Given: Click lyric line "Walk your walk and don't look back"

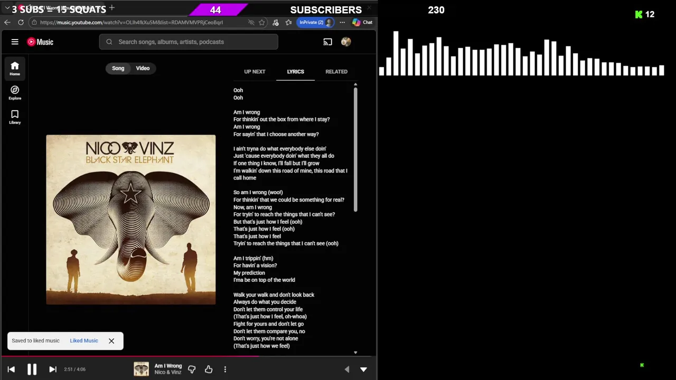Looking at the screenshot, I should [274, 294].
